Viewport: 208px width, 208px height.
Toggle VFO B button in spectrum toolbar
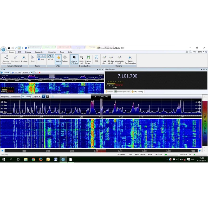[x=48, y=96]
